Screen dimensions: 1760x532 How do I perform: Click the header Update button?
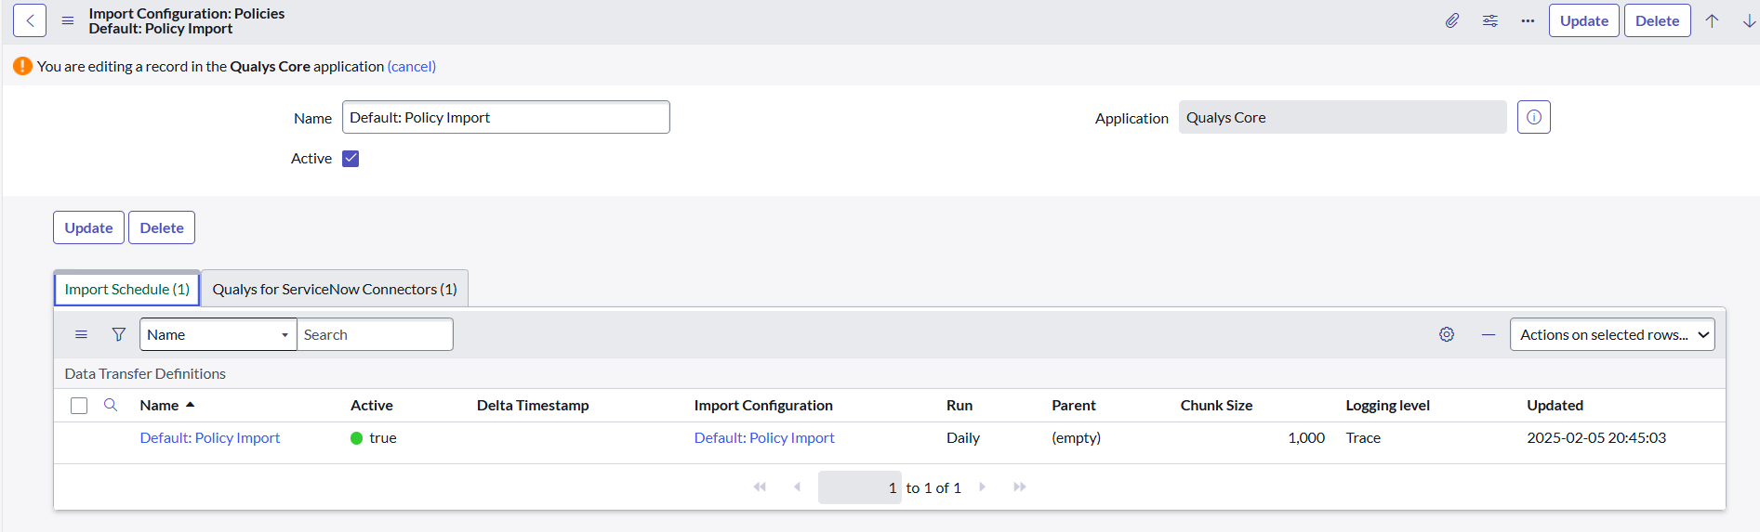[1584, 20]
